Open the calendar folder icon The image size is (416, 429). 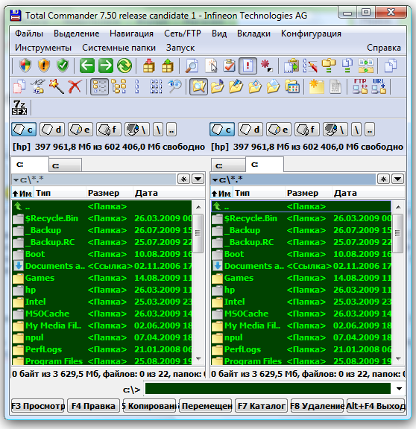pyautogui.click(x=292, y=86)
